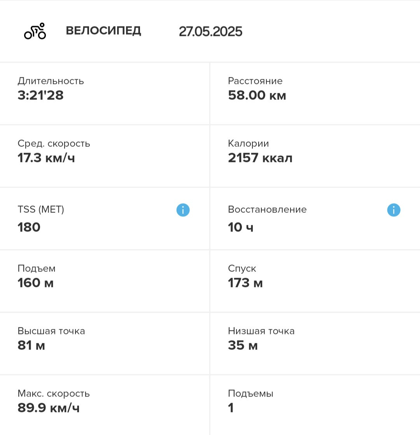The image size is (420, 435).
Task: Select the TSS value 180
Action: [x=29, y=227]
